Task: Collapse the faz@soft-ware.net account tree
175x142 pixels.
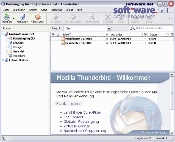Action: coord(3,34)
